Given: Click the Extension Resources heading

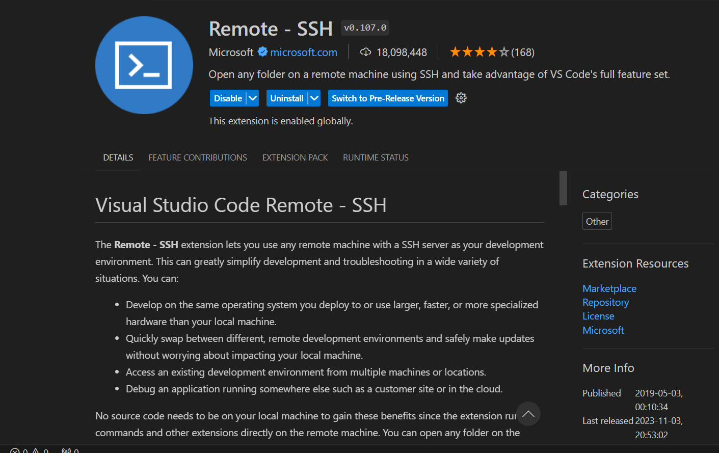Looking at the screenshot, I should [x=635, y=263].
